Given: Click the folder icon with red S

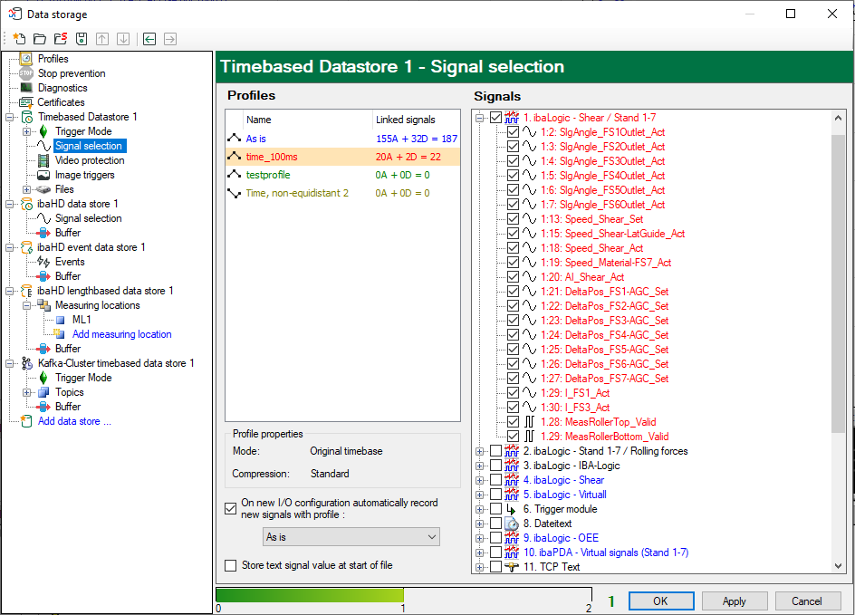Looking at the screenshot, I should point(61,39).
